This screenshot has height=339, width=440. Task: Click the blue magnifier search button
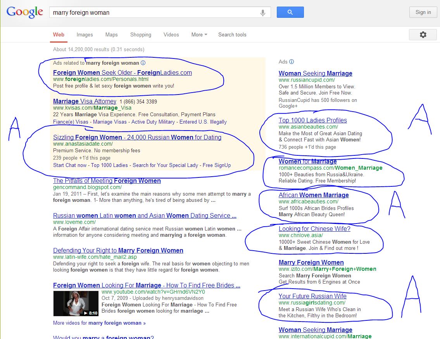tap(290, 12)
